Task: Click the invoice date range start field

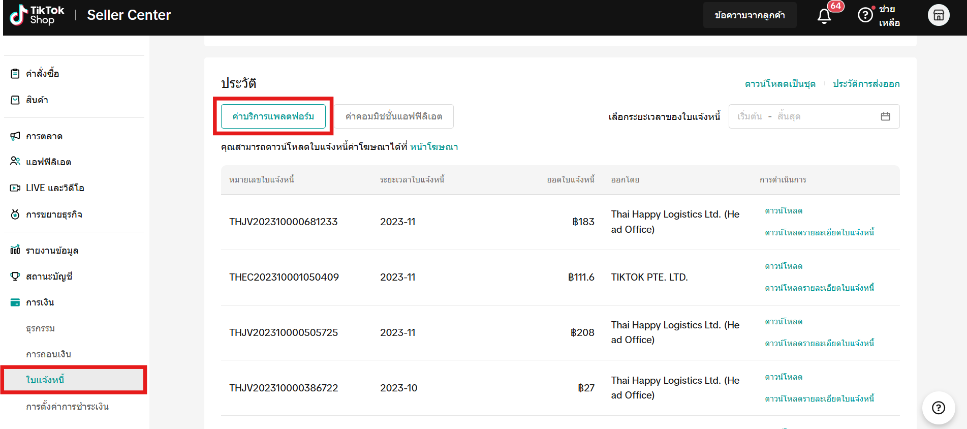Action: pos(750,116)
